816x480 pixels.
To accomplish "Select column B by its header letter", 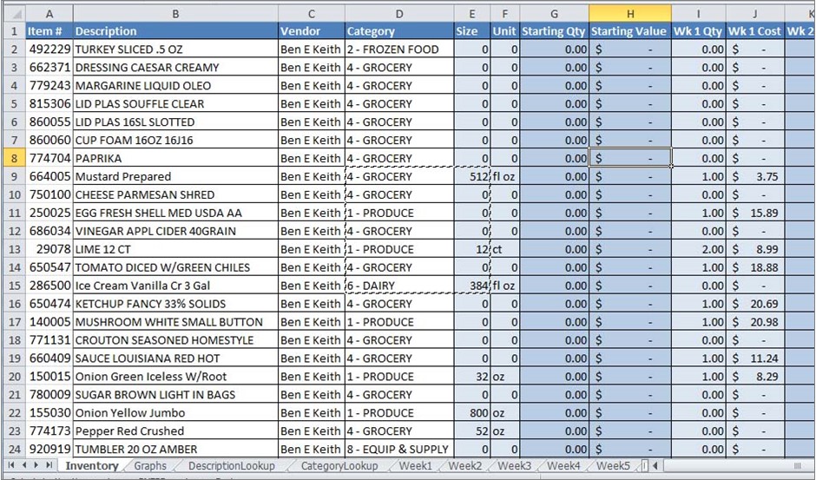I will click(175, 14).
